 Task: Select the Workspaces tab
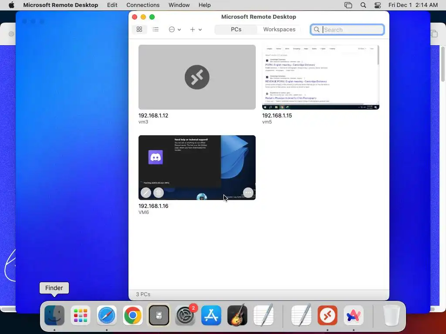pos(279,30)
